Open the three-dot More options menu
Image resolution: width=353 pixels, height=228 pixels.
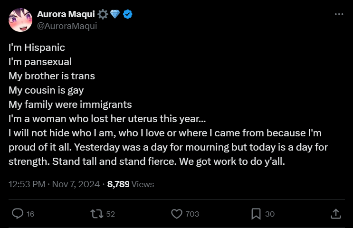point(339,14)
